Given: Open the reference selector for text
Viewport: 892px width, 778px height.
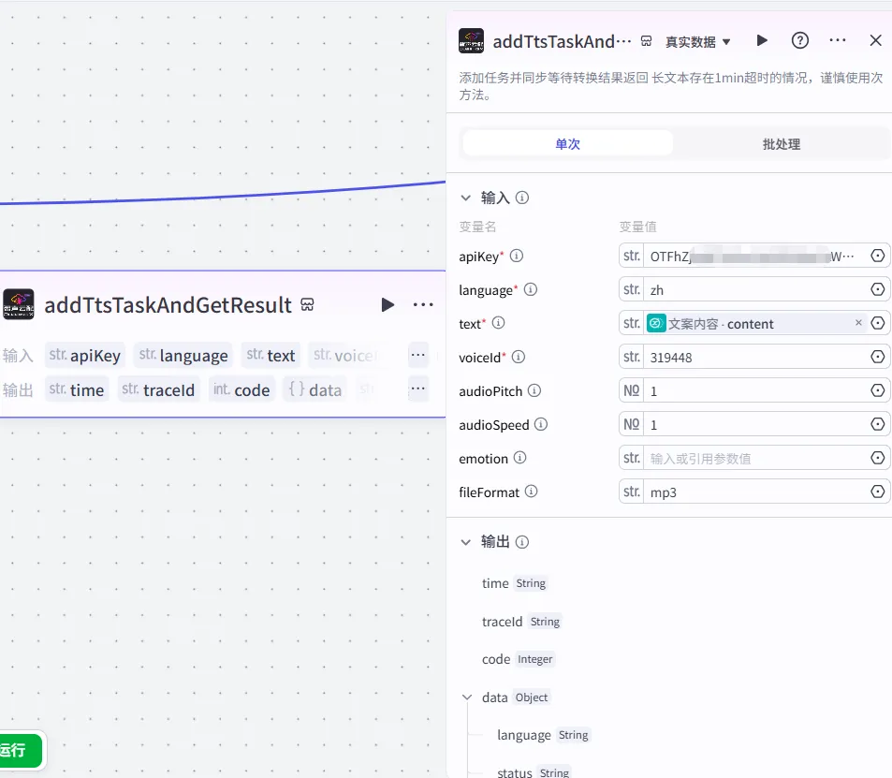Looking at the screenshot, I should 878,323.
